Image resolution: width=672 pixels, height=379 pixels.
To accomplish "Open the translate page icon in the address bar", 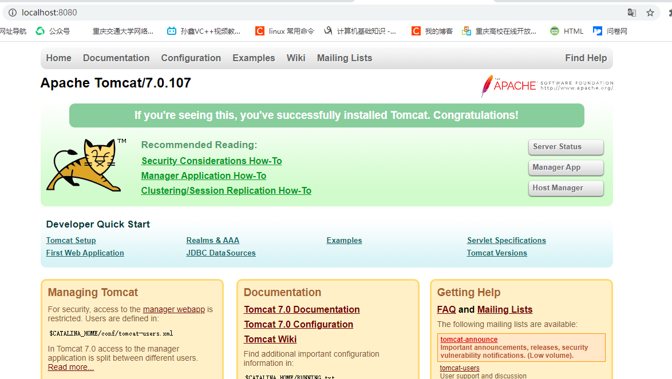I will click(632, 13).
